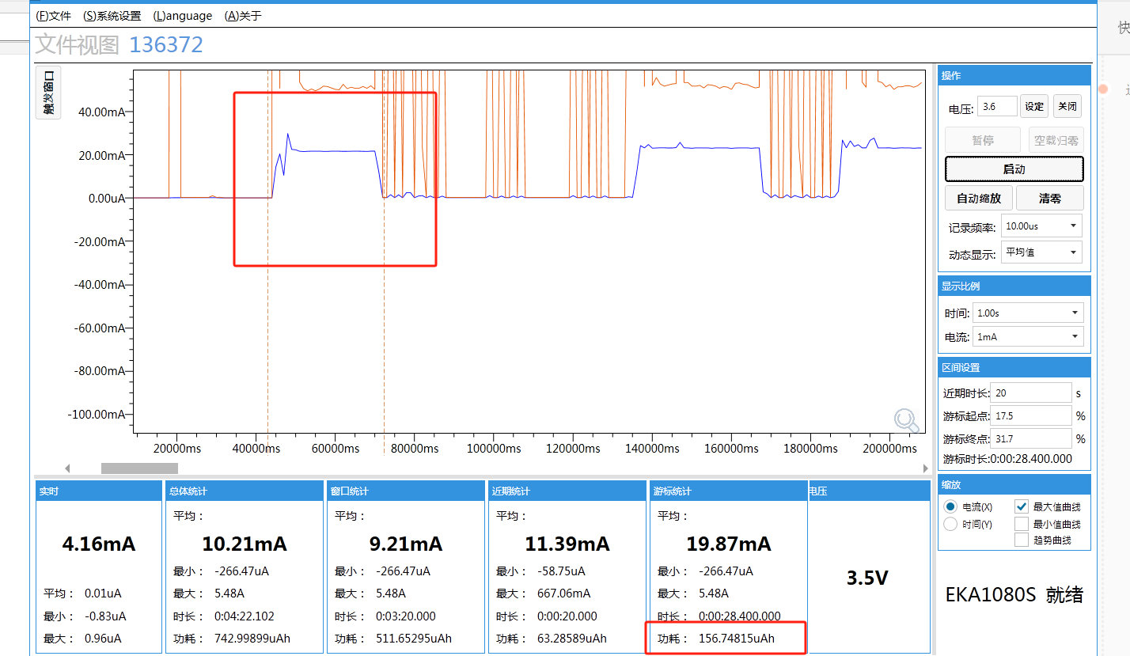The image size is (1130, 656).
Task: Click the 3.5V voltage reading
Action: click(867, 578)
